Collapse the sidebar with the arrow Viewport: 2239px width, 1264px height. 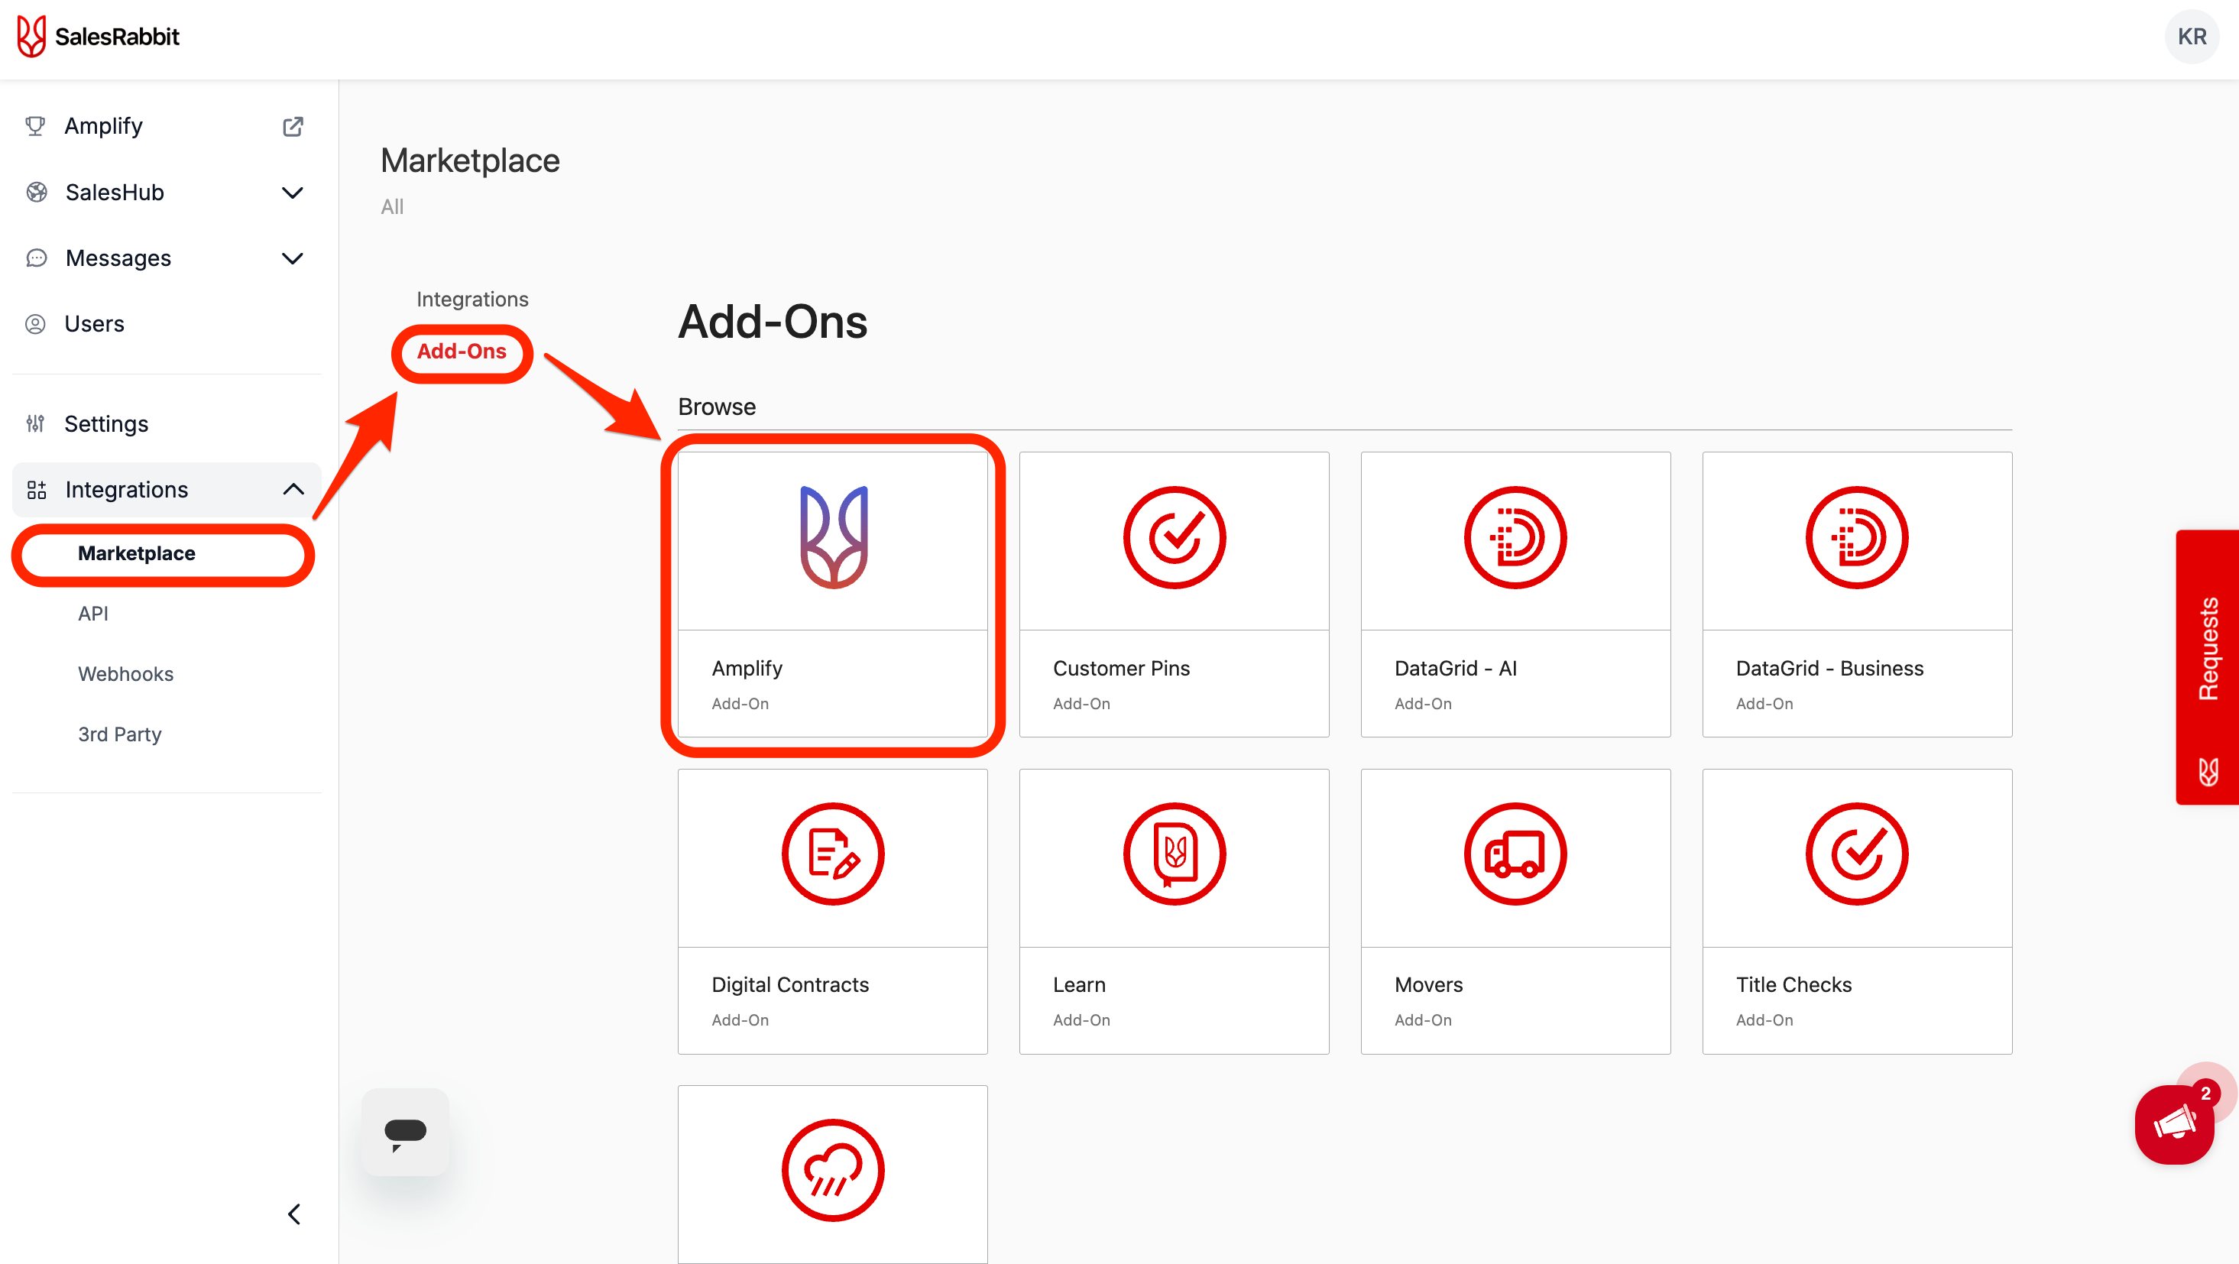pyautogui.click(x=293, y=1214)
